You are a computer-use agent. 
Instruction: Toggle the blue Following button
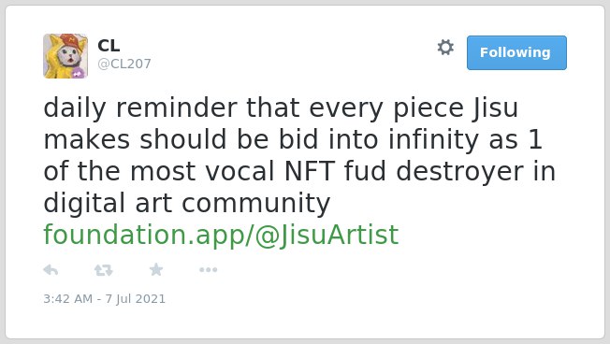[x=516, y=53]
